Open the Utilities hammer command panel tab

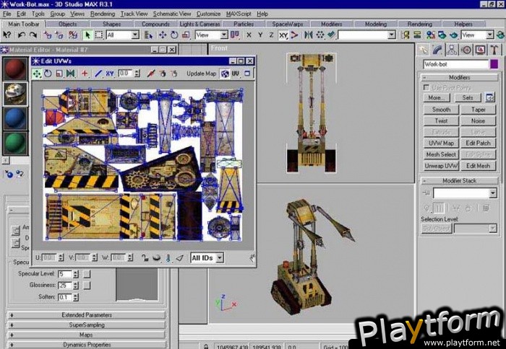tap(494, 50)
